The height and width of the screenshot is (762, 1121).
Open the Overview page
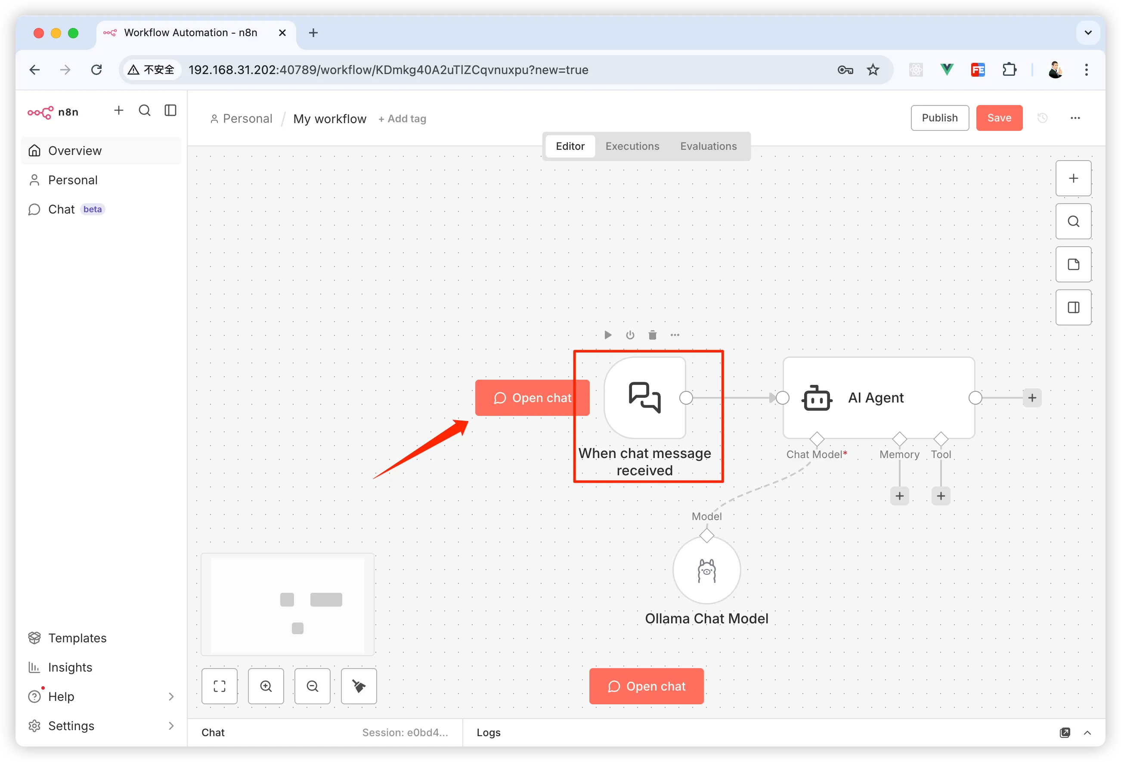[x=101, y=151]
